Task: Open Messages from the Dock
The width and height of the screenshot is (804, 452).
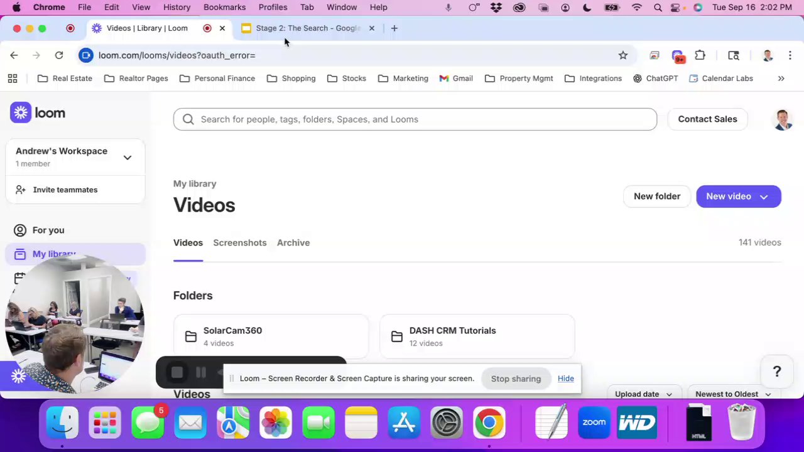Action: pos(148,423)
